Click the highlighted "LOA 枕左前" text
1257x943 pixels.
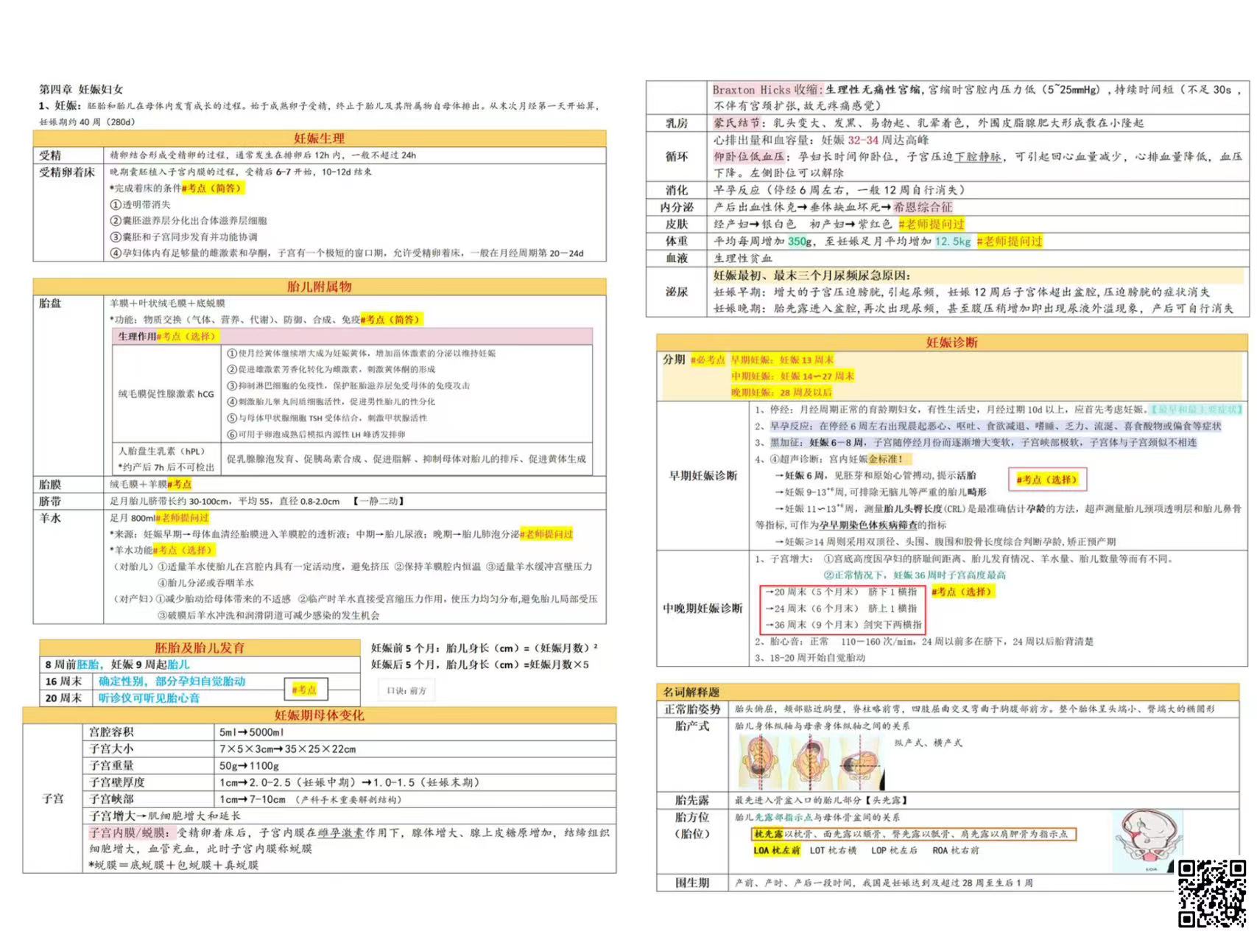pos(776,850)
